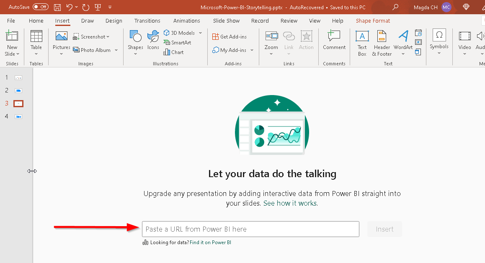Open the Slide Show tab
Viewport: 485px width, 263px height.
pos(227,21)
